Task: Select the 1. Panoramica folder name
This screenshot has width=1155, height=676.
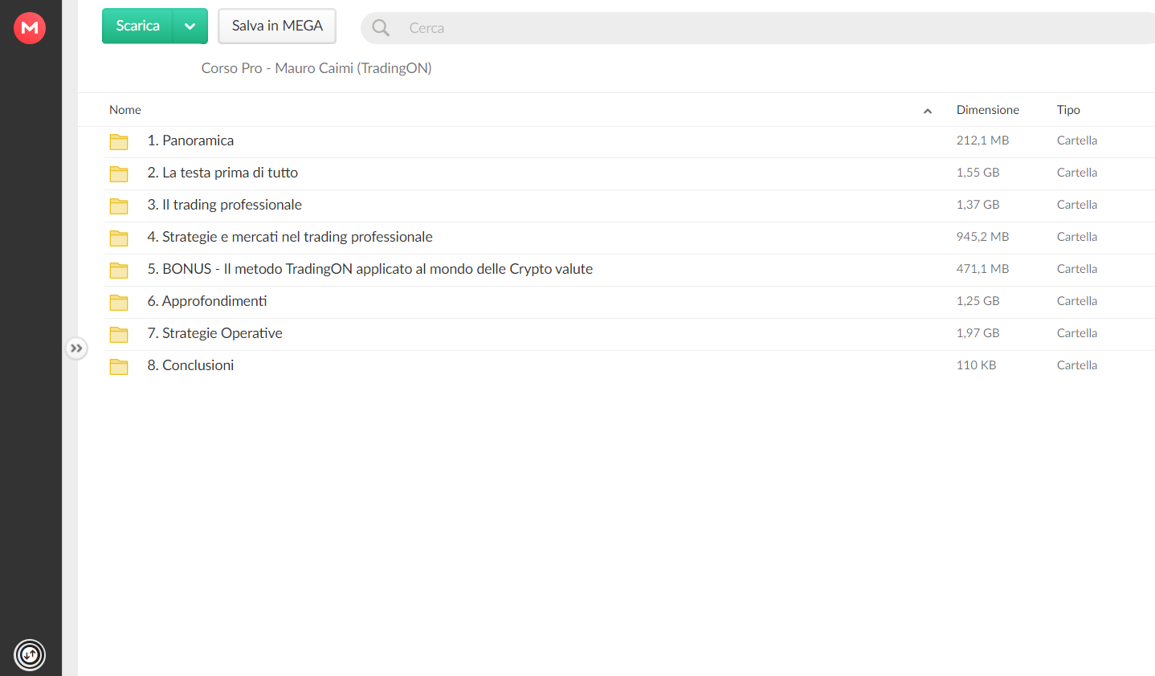Action: pos(190,140)
